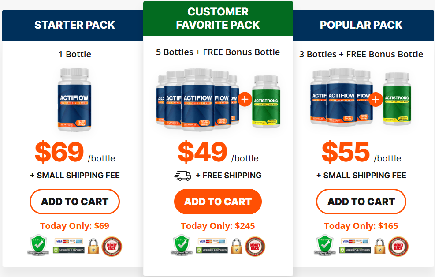The width and height of the screenshot is (435, 277).
Task: Click the Popular Pack padlock icon
Action: point(380,247)
